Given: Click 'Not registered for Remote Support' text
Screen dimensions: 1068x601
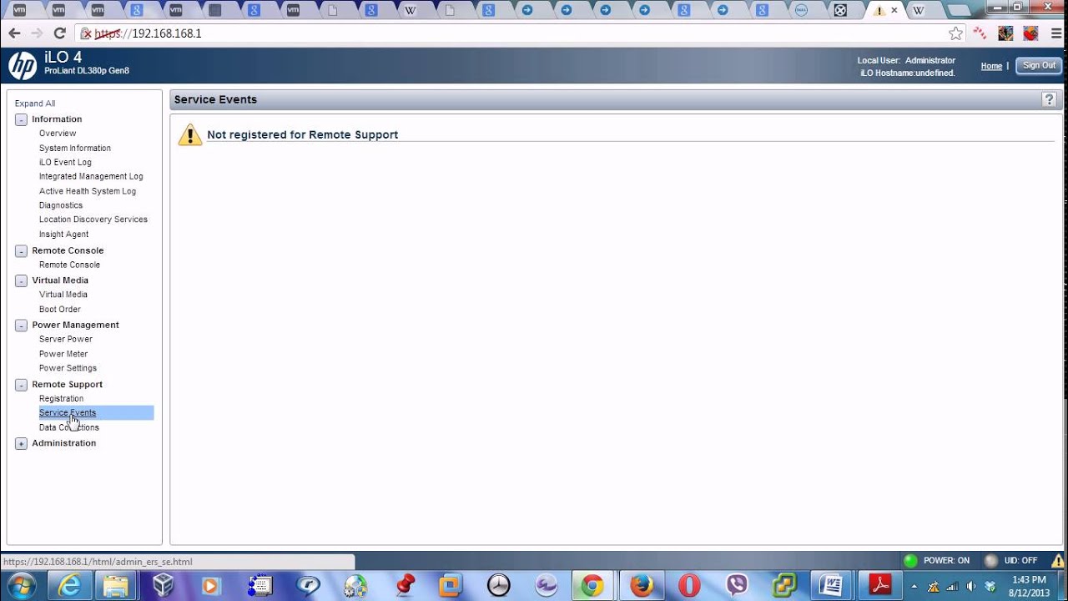Looking at the screenshot, I should 303,134.
